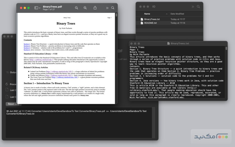235x147 pixels.
Task: Select BinaryTrees.txt in the Finder list
Action: pyautogui.click(x=152, y=19)
